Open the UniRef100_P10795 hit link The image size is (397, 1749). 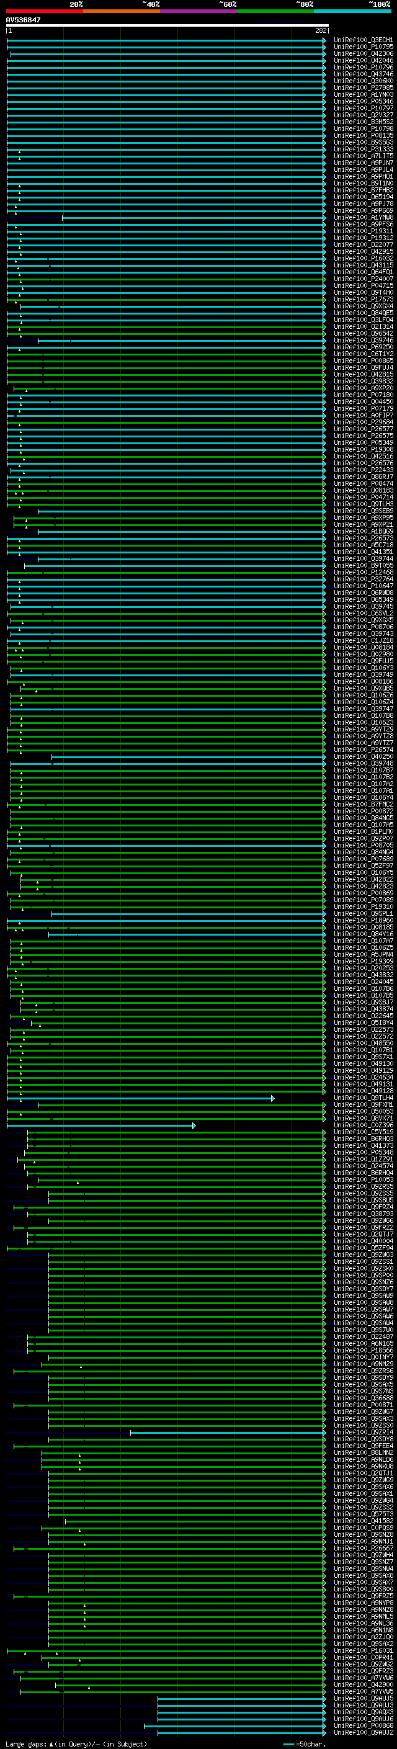363,47
